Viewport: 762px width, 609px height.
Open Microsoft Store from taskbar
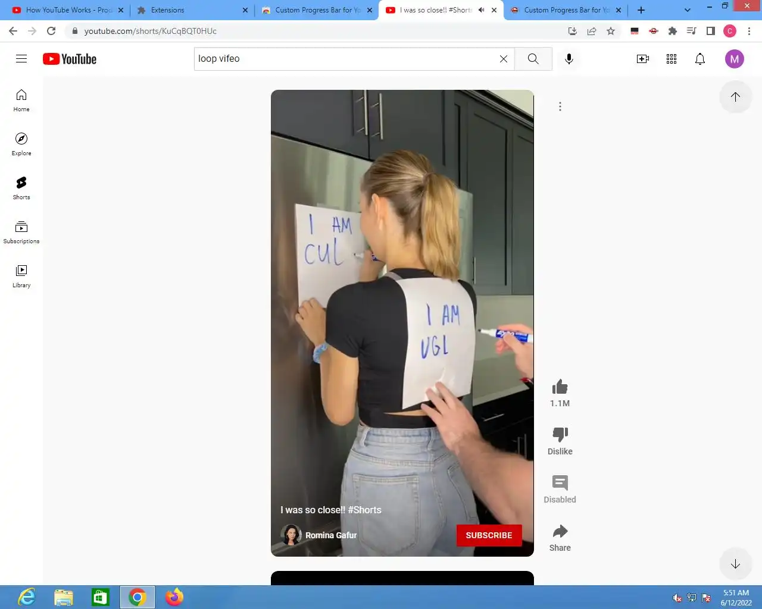click(101, 597)
